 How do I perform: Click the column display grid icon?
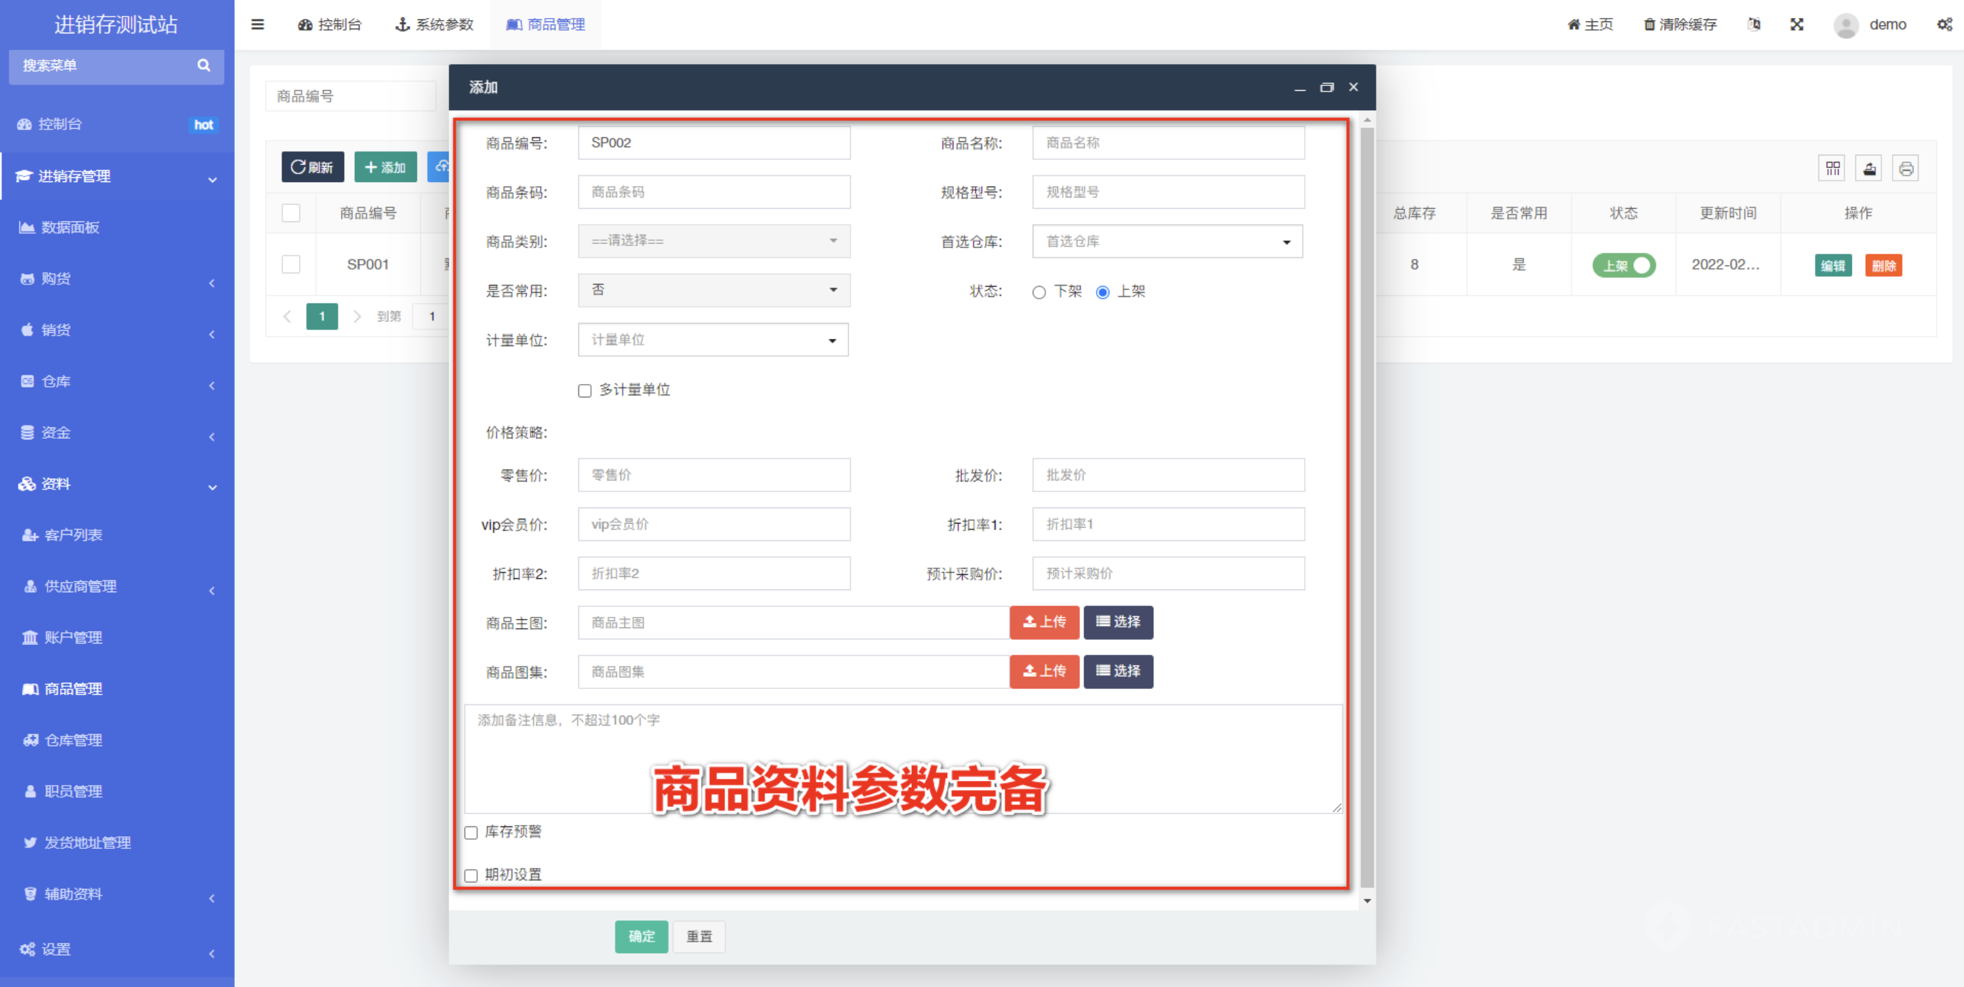(x=1832, y=169)
